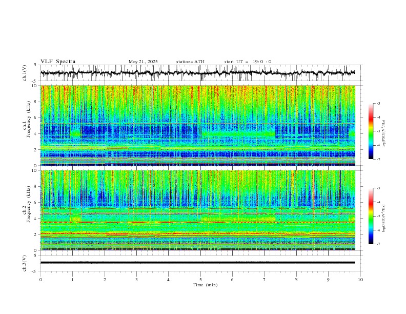The image size is (406, 314).
Task: Click the "ch.3(V)" axis label
Action: 25,263
